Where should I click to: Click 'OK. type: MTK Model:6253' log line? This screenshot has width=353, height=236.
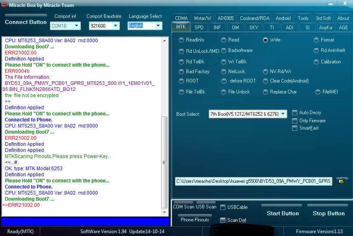pos(34,169)
